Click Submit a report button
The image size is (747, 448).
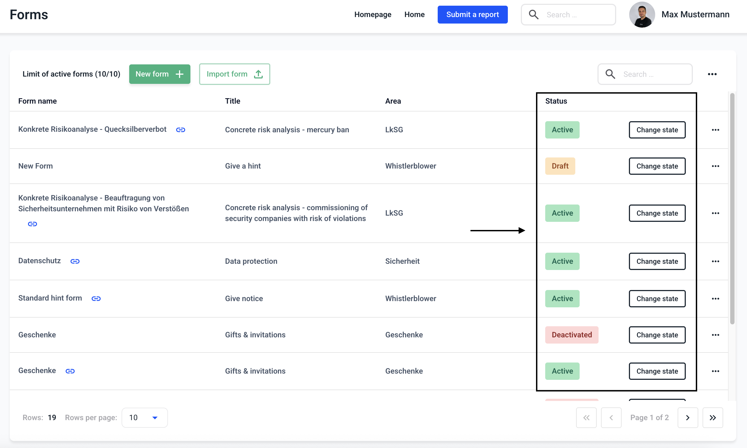click(x=472, y=15)
